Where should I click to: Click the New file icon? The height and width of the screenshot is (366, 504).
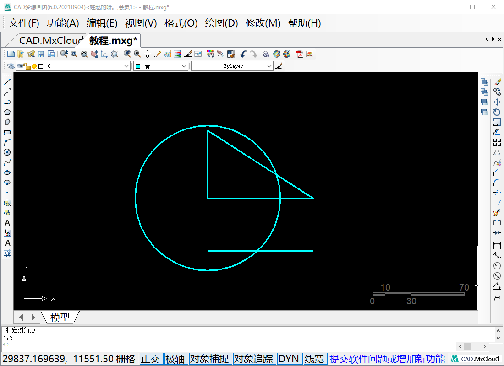click(x=11, y=54)
